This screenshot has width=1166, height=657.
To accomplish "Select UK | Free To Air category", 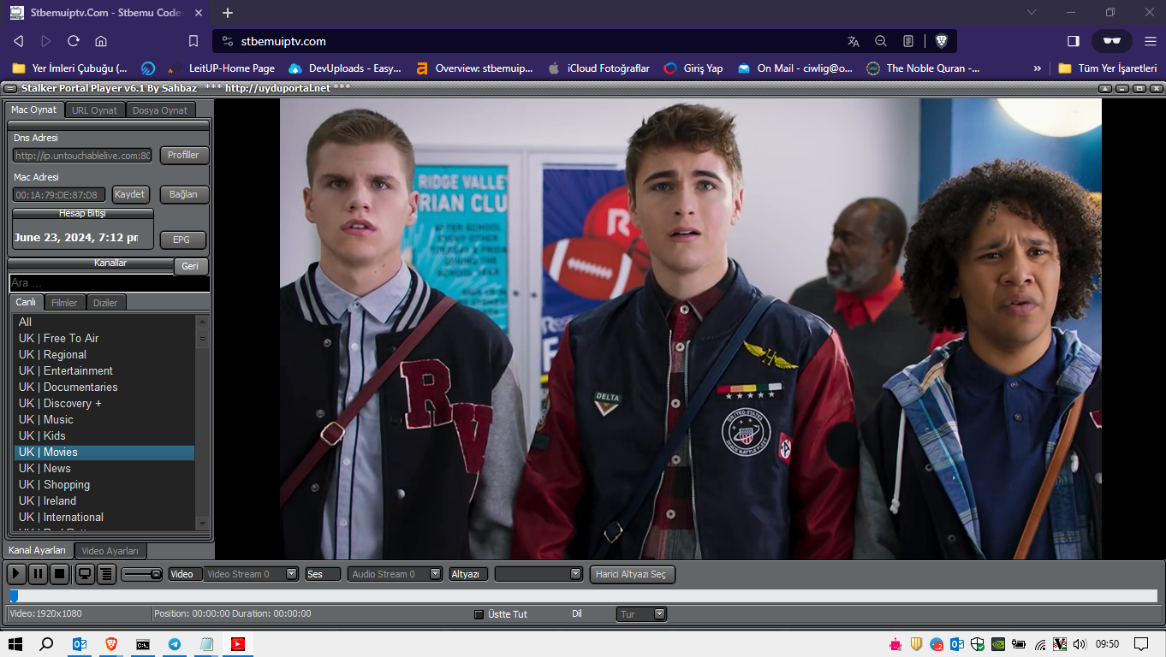I will [104, 338].
